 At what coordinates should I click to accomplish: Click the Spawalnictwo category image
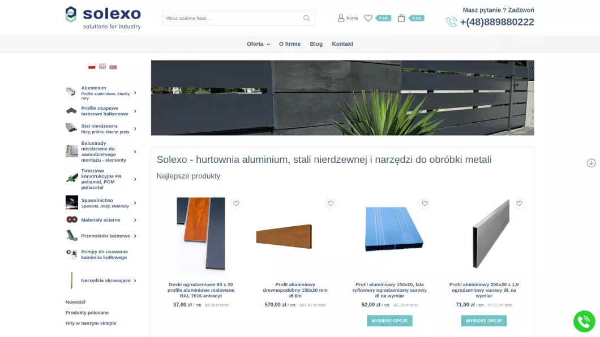point(71,202)
